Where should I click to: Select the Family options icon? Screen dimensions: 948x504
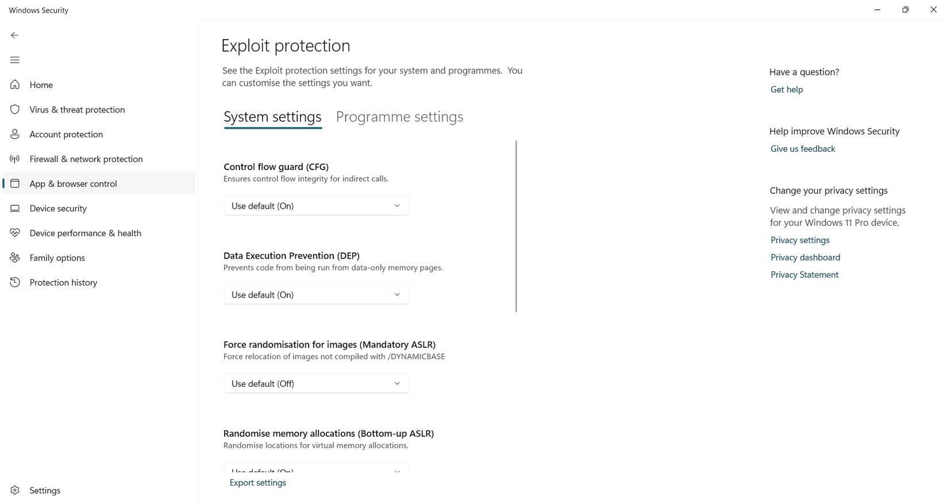coord(14,257)
